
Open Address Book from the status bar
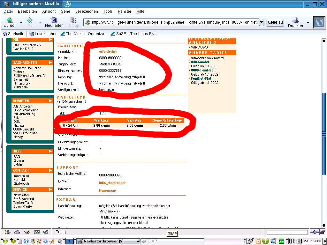pyautogui.click(x=37, y=232)
